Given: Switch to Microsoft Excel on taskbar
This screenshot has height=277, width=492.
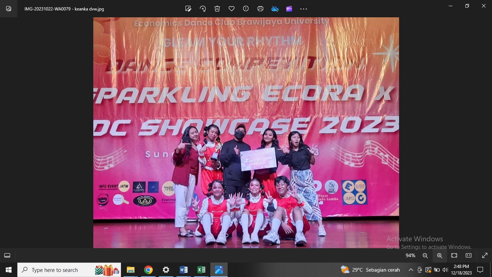Looking at the screenshot, I should (x=201, y=270).
